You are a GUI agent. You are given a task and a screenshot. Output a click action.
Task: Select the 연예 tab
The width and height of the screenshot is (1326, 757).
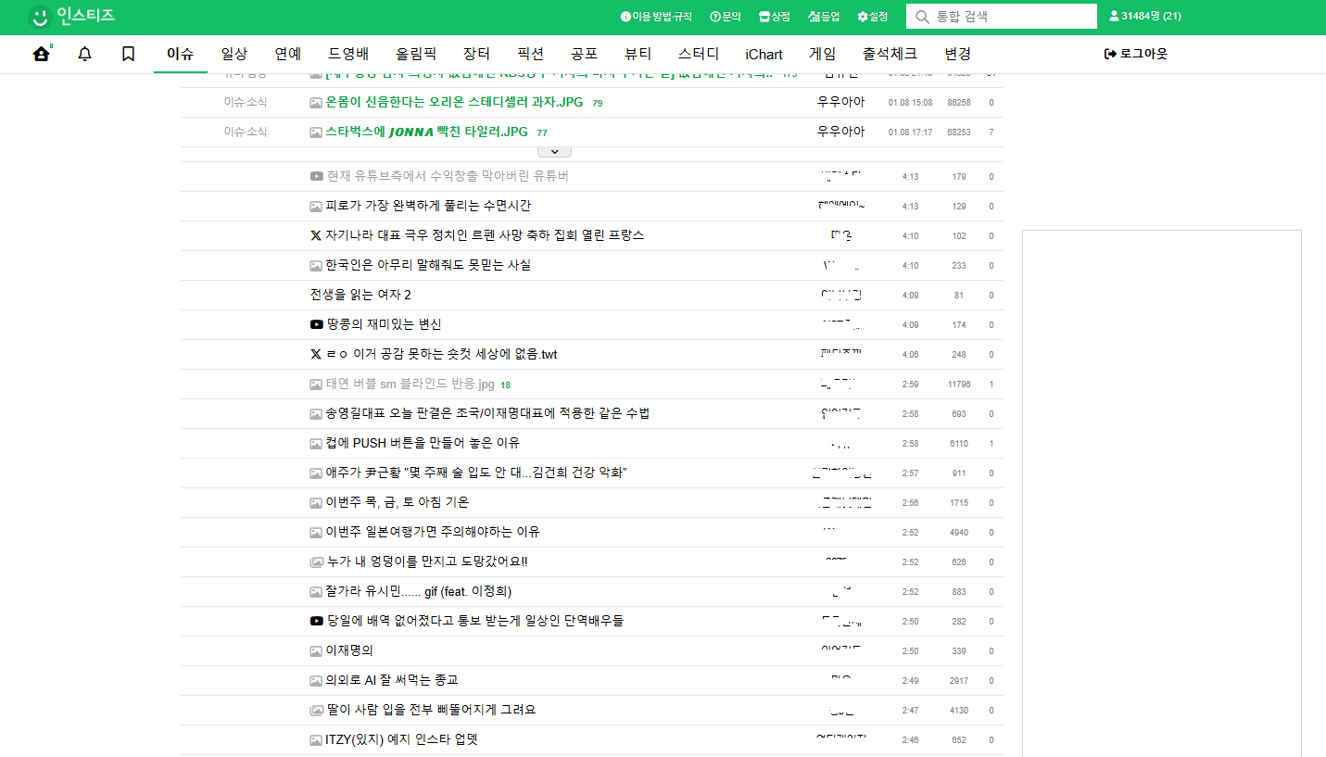click(x=288, y=54)
